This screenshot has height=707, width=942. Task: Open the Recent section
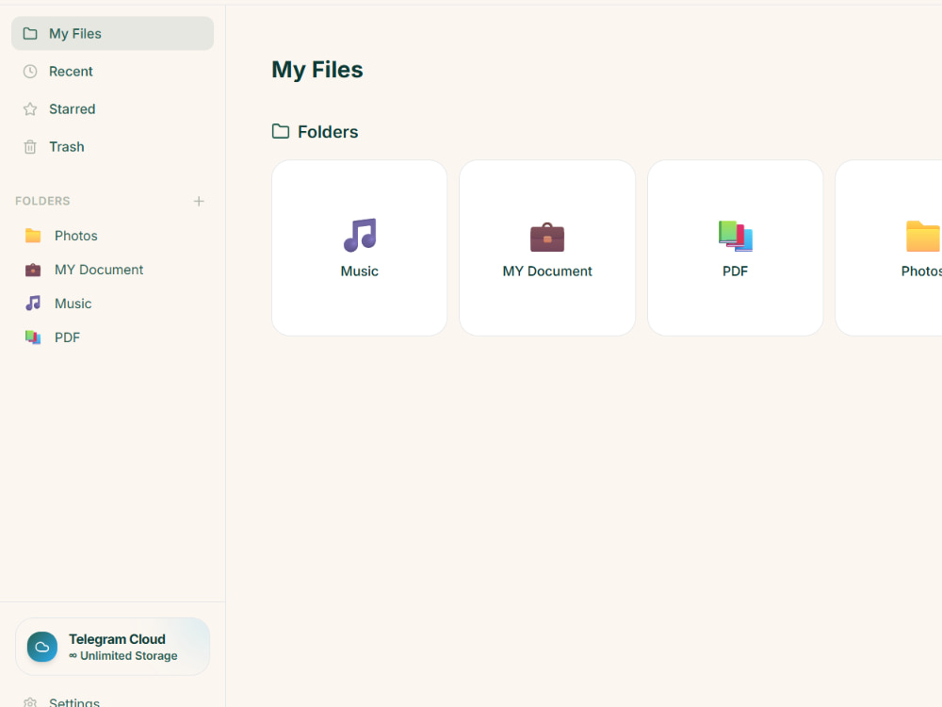(x=112, y=72)
